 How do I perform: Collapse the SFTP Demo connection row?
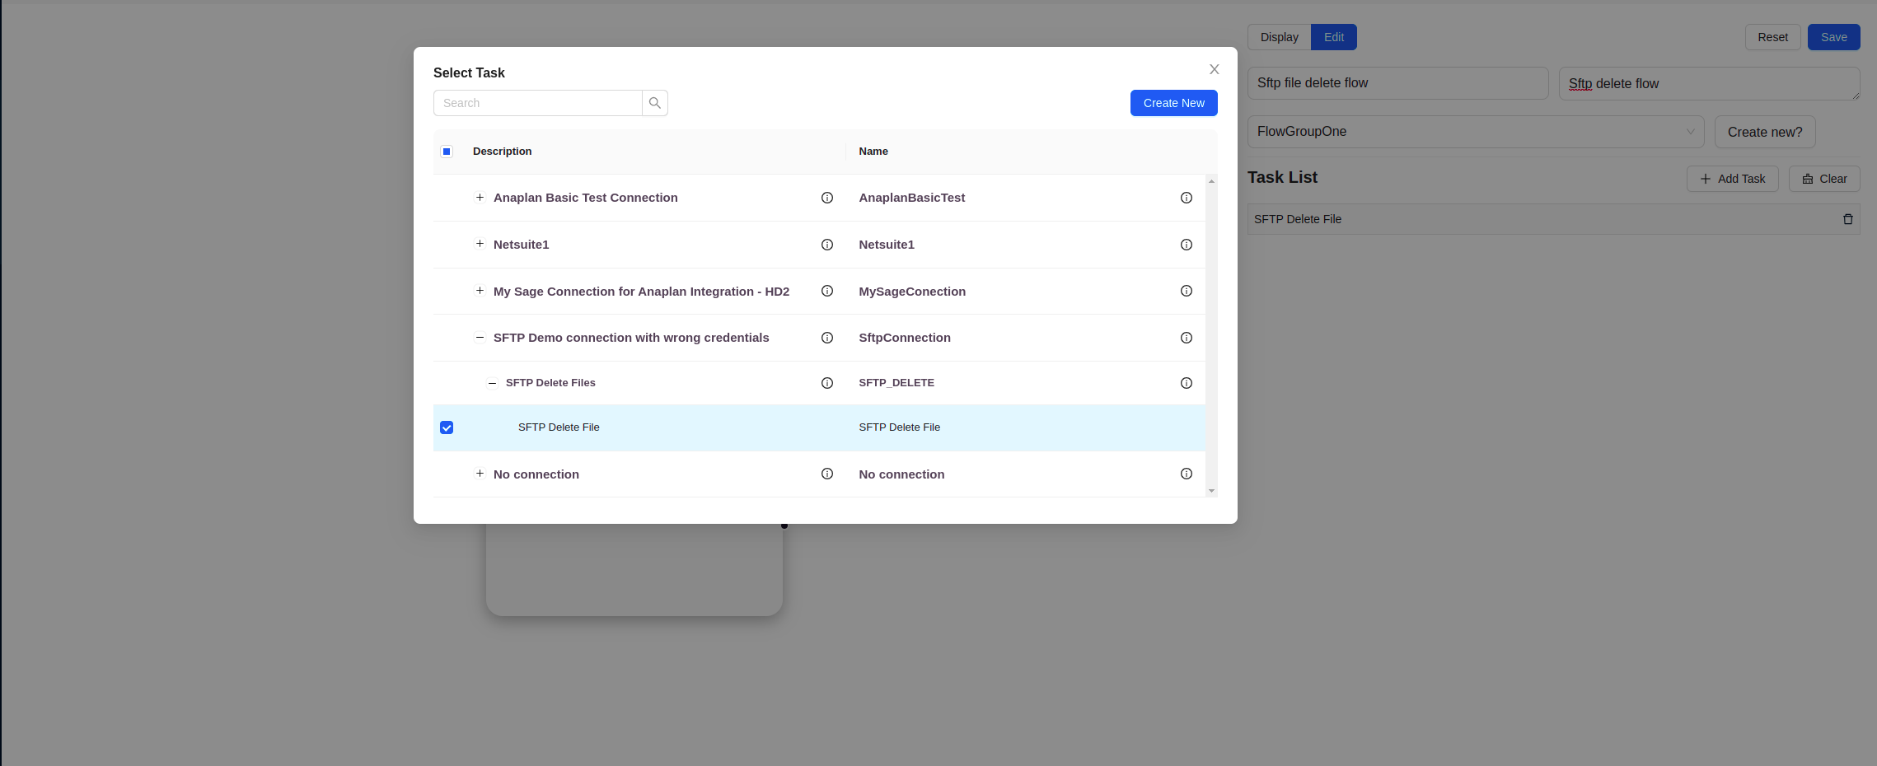coord(480,338)
